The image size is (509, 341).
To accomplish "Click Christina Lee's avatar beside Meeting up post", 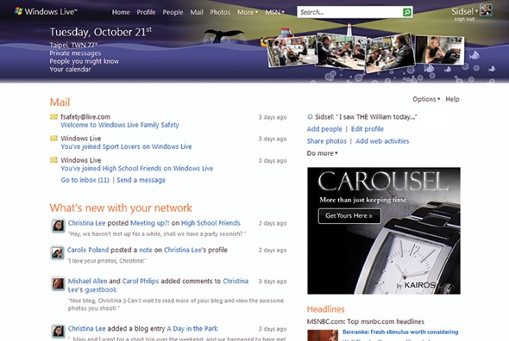I will pyautogui.click(x=58, y=226).
